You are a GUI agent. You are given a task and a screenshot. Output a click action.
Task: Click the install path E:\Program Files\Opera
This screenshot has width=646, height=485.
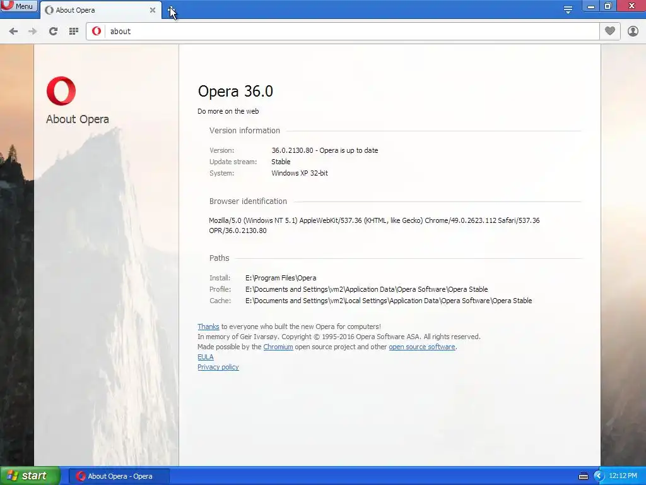(x=281, y=278)
